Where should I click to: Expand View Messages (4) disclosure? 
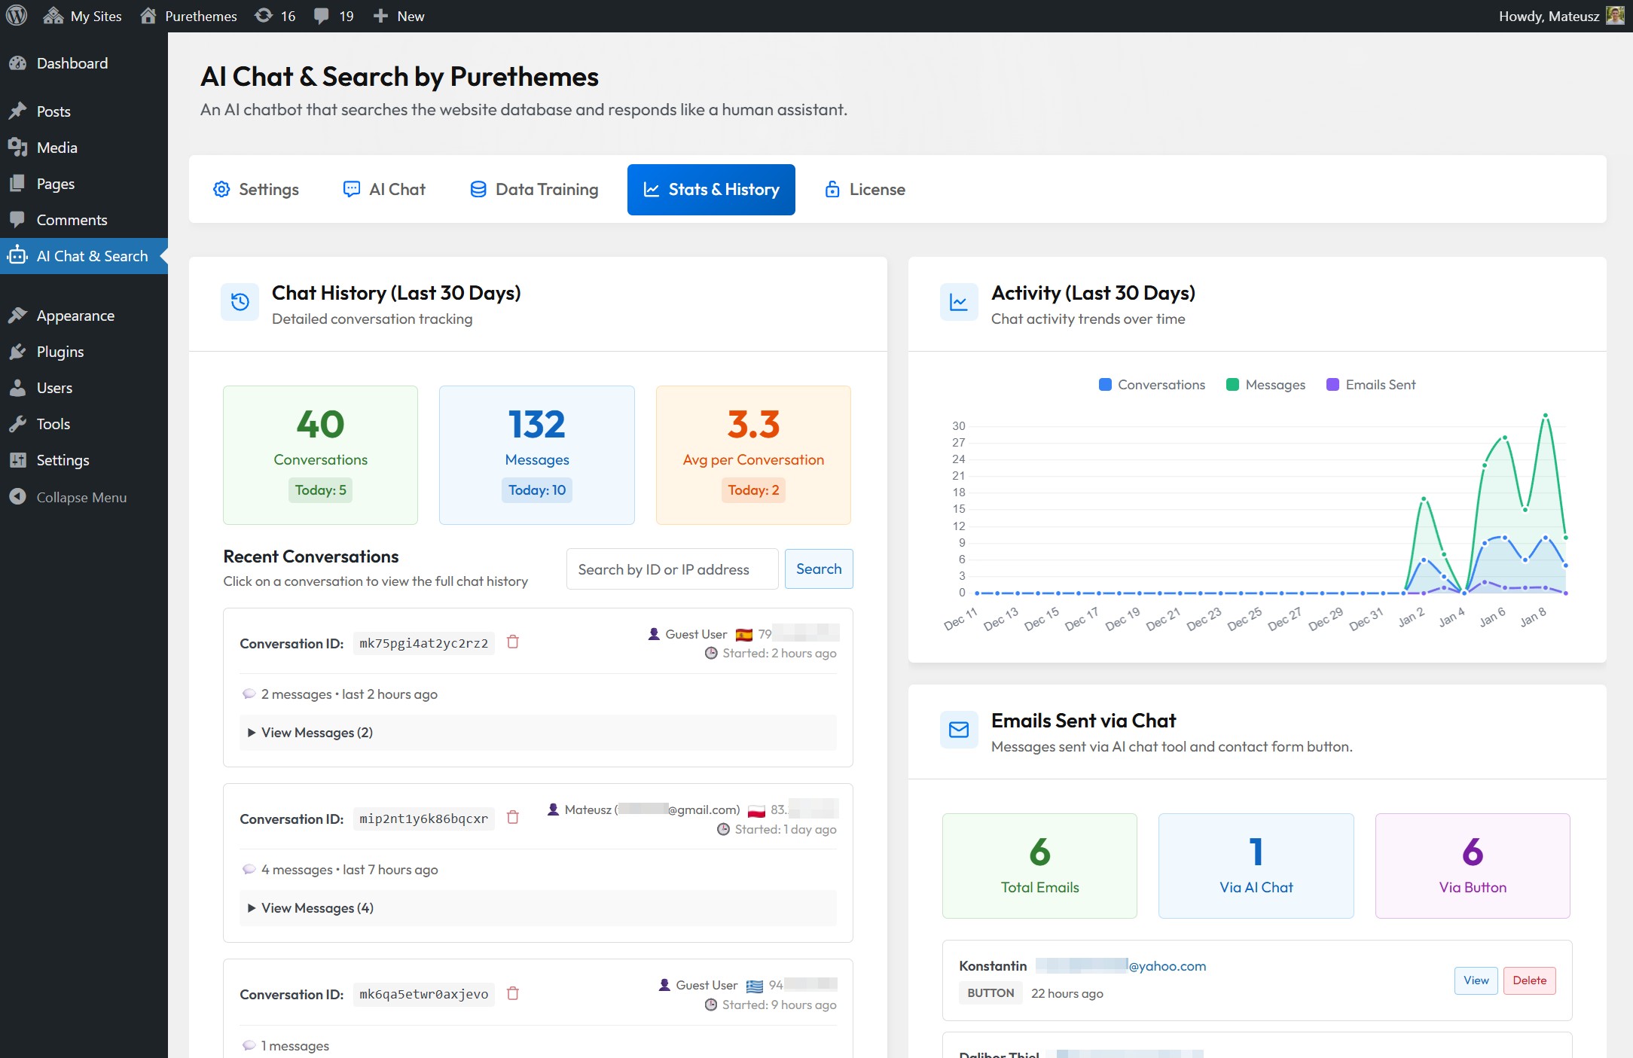(310, 908)
